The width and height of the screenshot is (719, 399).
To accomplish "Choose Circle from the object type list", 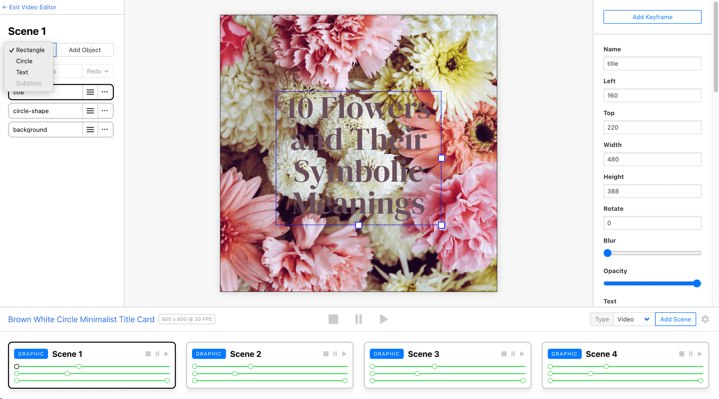I will coord(24,61).
